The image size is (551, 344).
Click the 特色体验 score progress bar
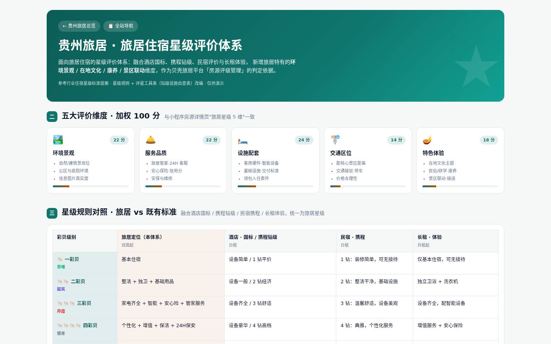pos(460,186)
